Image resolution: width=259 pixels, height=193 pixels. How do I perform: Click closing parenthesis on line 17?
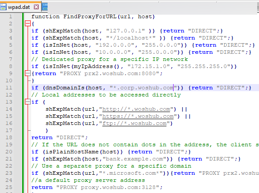tap(47, 130)
